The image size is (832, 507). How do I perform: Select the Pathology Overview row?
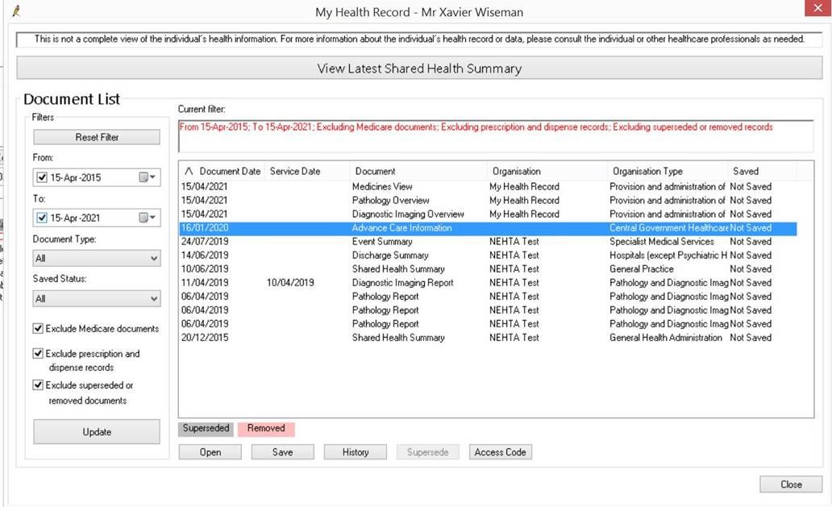[489, 201]
